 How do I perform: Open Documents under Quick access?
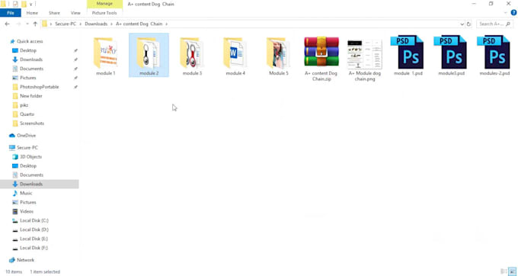tap(31, 69)
